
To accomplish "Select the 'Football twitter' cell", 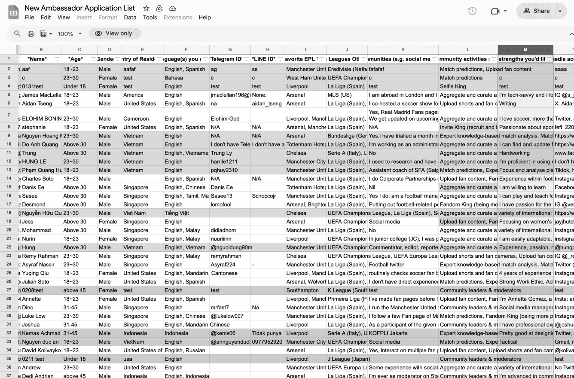I will (403, 265).
